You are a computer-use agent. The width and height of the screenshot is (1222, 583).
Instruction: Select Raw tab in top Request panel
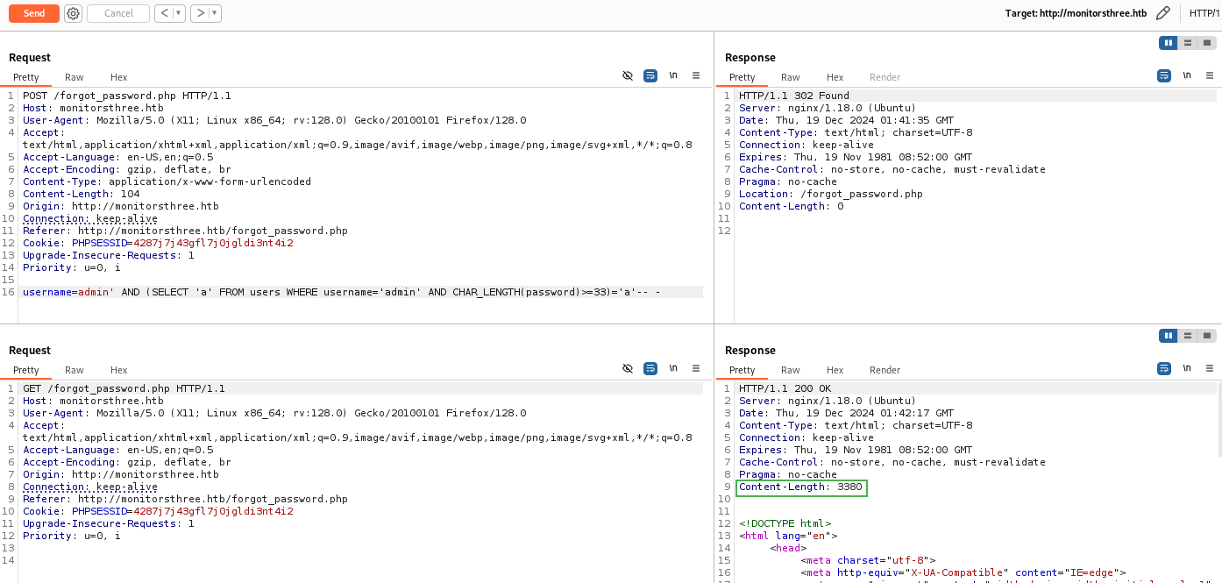(75, 77)
